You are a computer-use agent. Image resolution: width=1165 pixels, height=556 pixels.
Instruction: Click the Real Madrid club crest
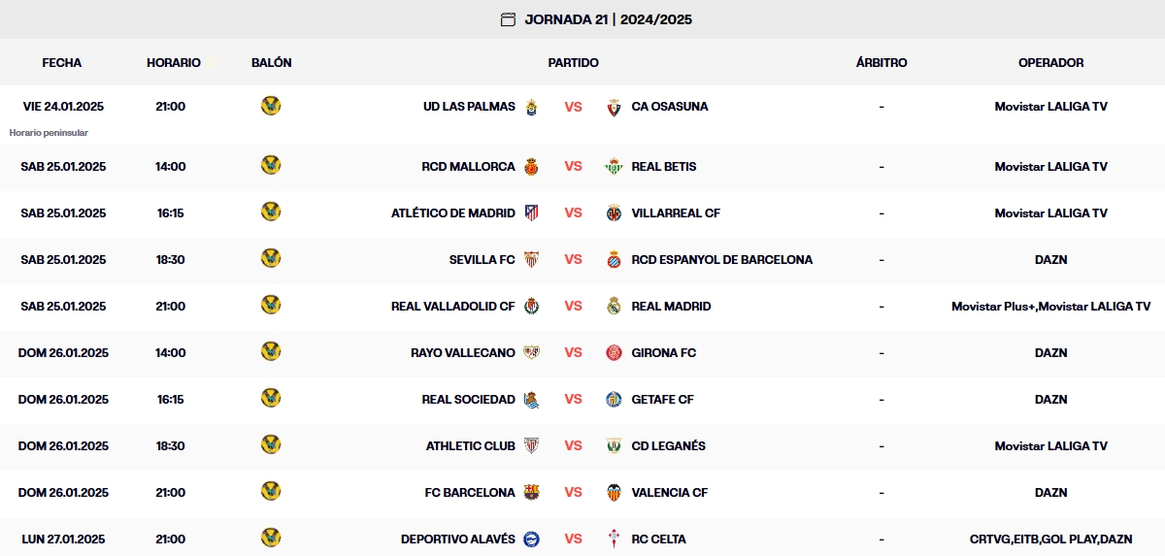click(x=614, y=307)
